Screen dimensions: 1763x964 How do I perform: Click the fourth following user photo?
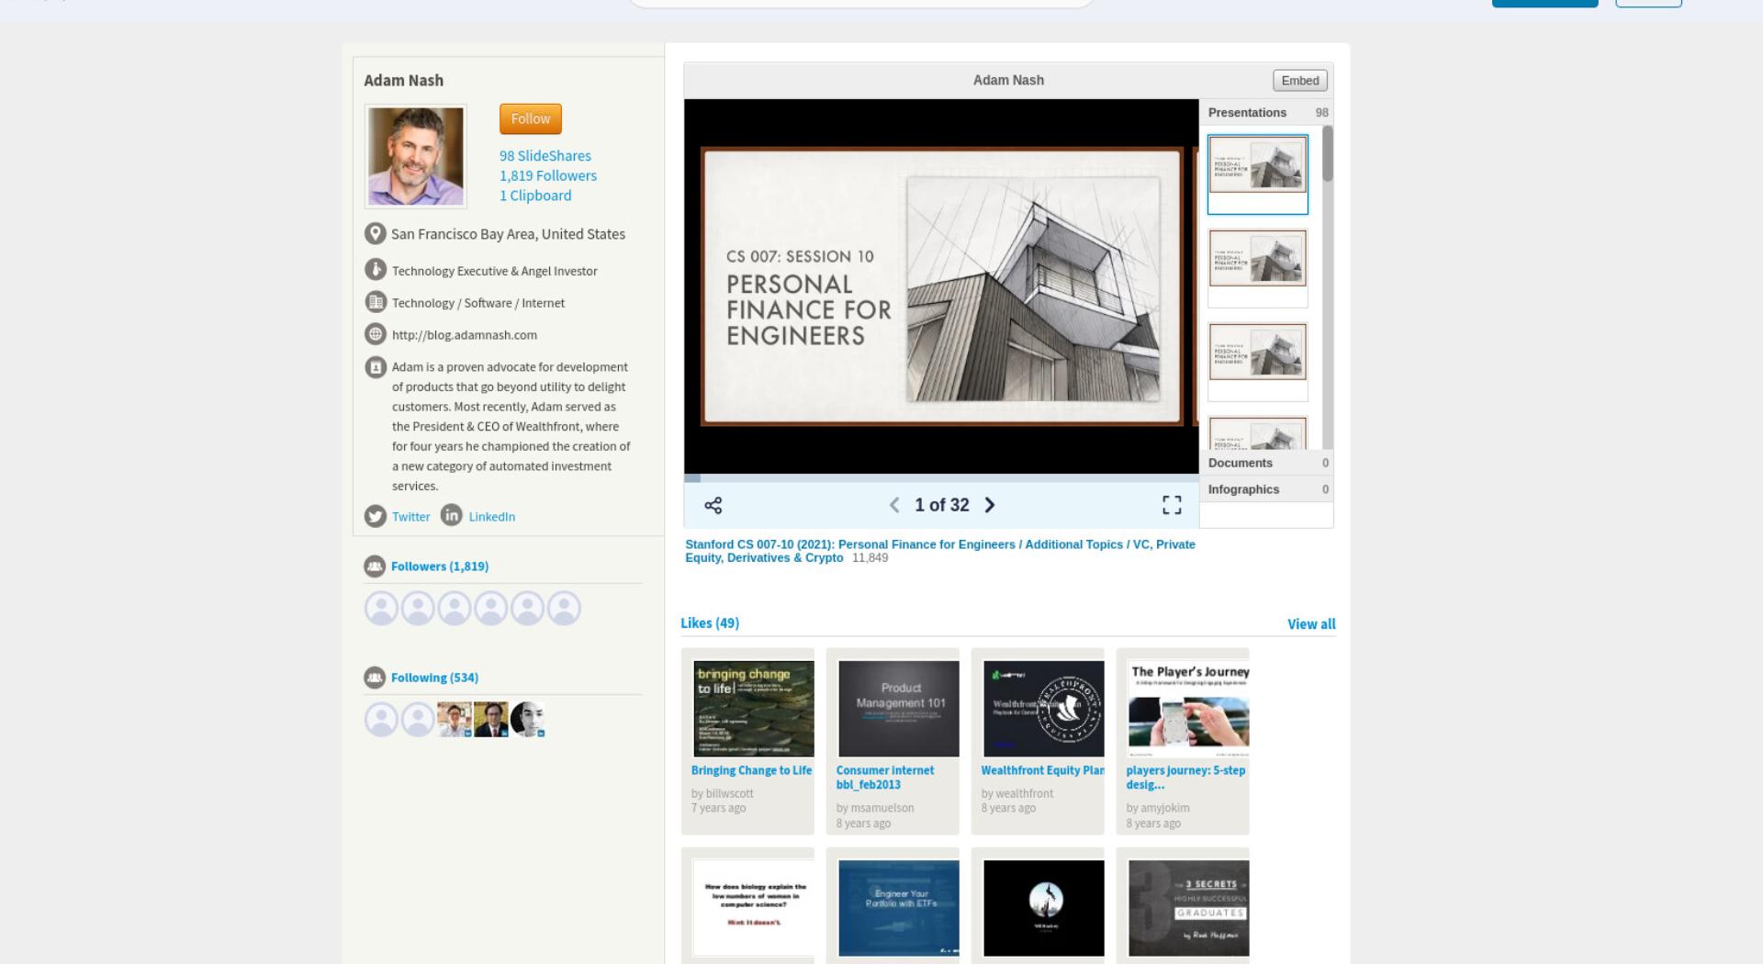click(x=491, y=720)
